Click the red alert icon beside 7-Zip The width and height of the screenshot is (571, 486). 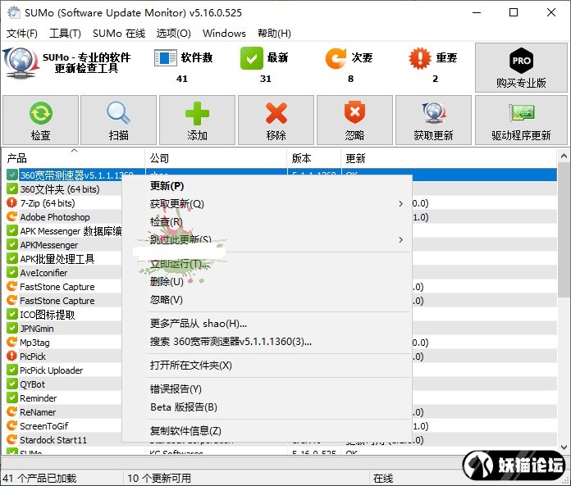(12, 202)
